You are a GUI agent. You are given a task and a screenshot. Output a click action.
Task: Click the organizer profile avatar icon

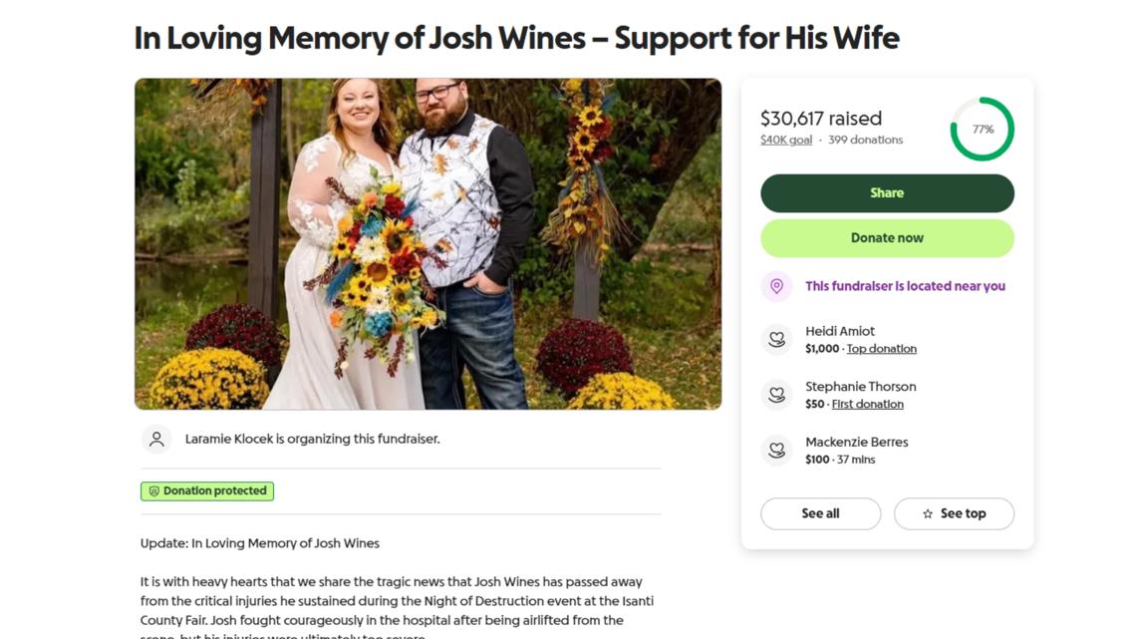(x=156, y=439)
